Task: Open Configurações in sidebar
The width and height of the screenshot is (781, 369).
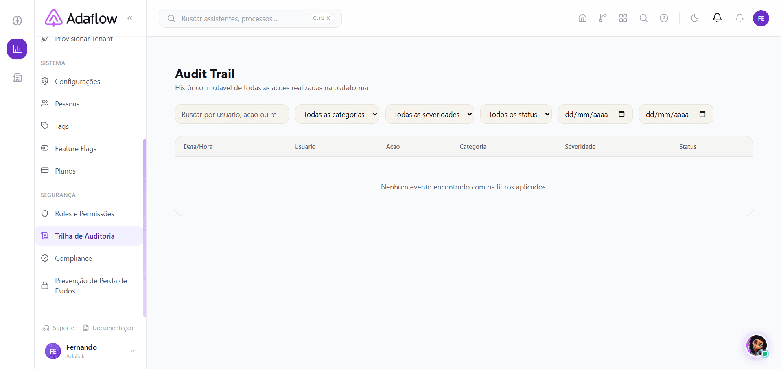Action: (x=89, y=81)
